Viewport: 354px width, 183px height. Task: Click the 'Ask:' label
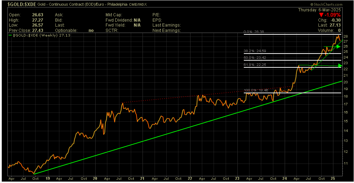(x=59, y=15)
